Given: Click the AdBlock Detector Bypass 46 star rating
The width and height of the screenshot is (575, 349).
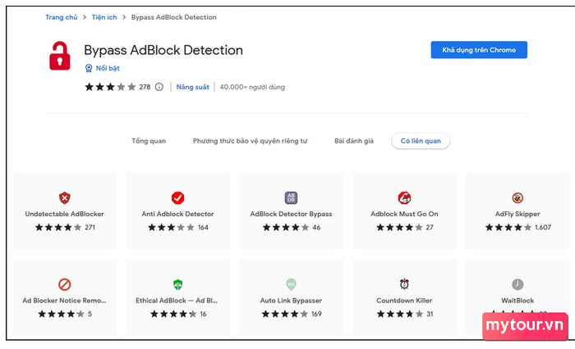Looking at the screenshot, I should pos(286,228).
